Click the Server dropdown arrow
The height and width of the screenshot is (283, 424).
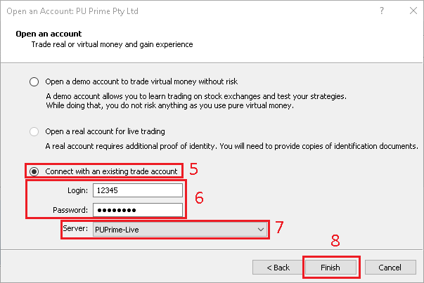coord(261,230)
